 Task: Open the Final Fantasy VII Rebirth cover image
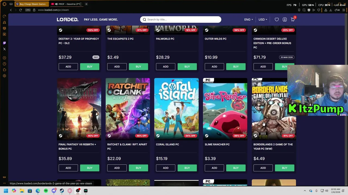[79, 109]
